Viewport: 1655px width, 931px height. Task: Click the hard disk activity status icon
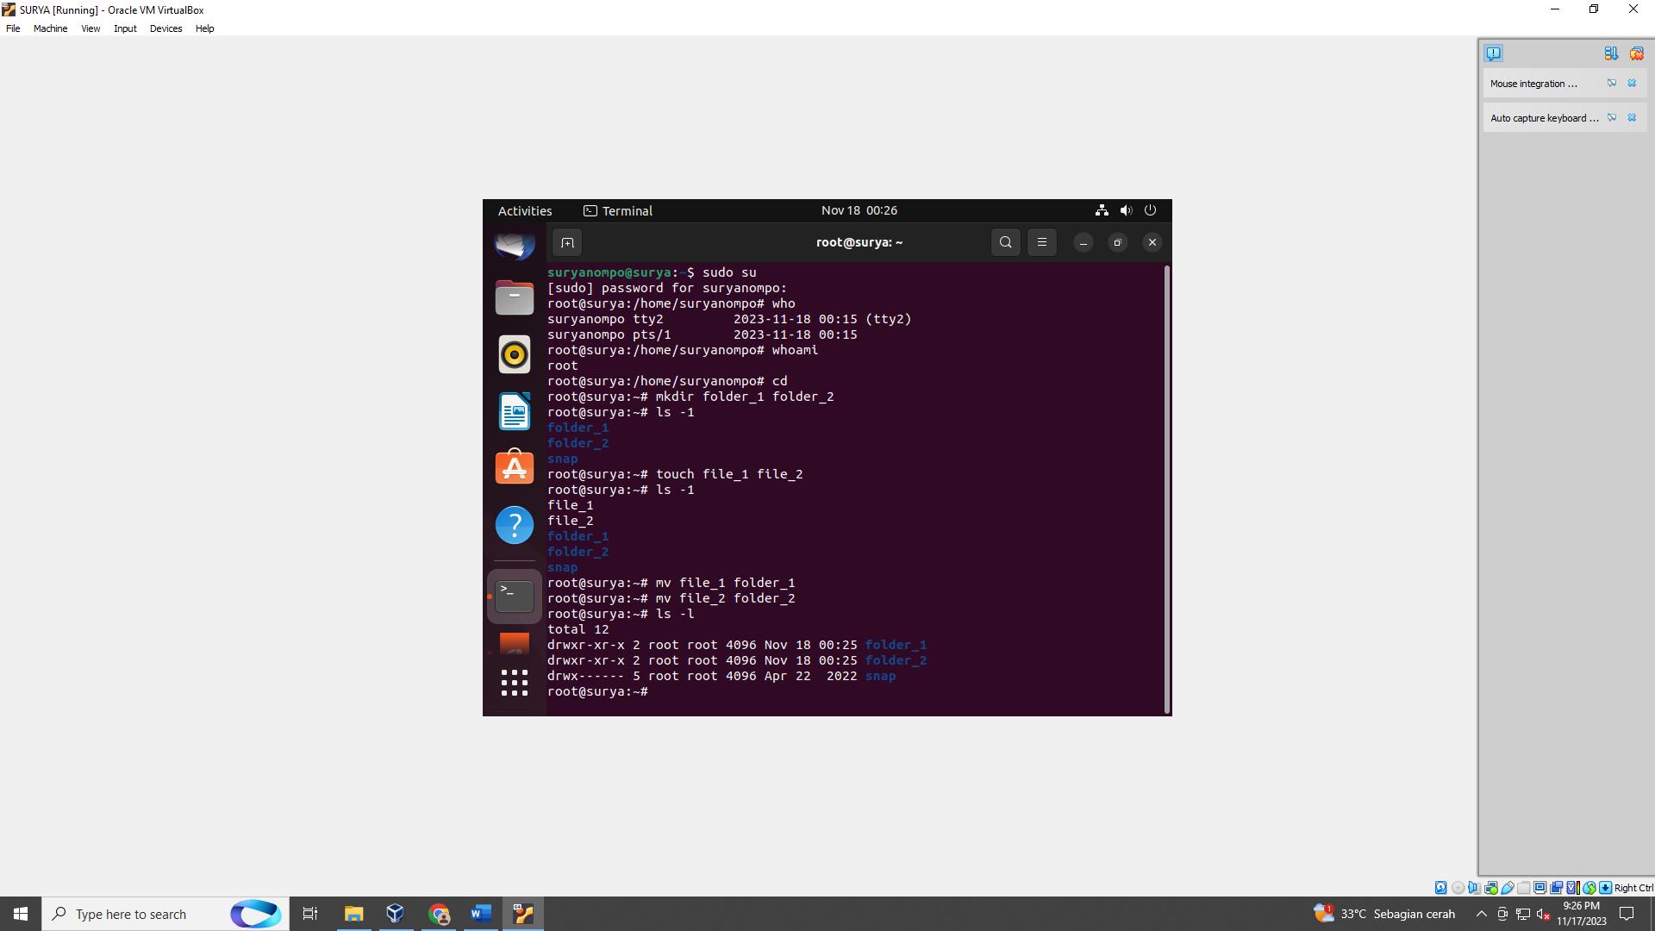pyautogui.click(x=1440, y=888)
